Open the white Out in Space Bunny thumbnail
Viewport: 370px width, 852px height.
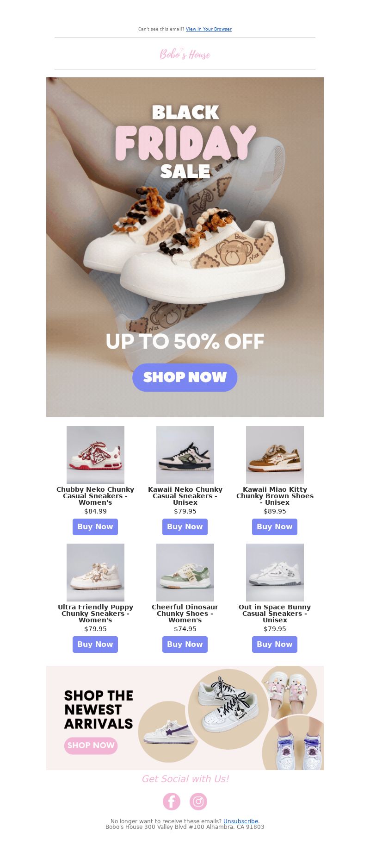pyautogui.click(x=275, y=572)
